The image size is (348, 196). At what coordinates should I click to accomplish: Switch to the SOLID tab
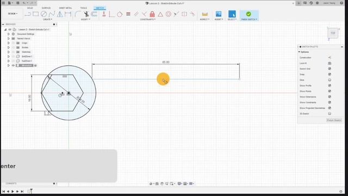pyautogui.click(x=30, y=8)
